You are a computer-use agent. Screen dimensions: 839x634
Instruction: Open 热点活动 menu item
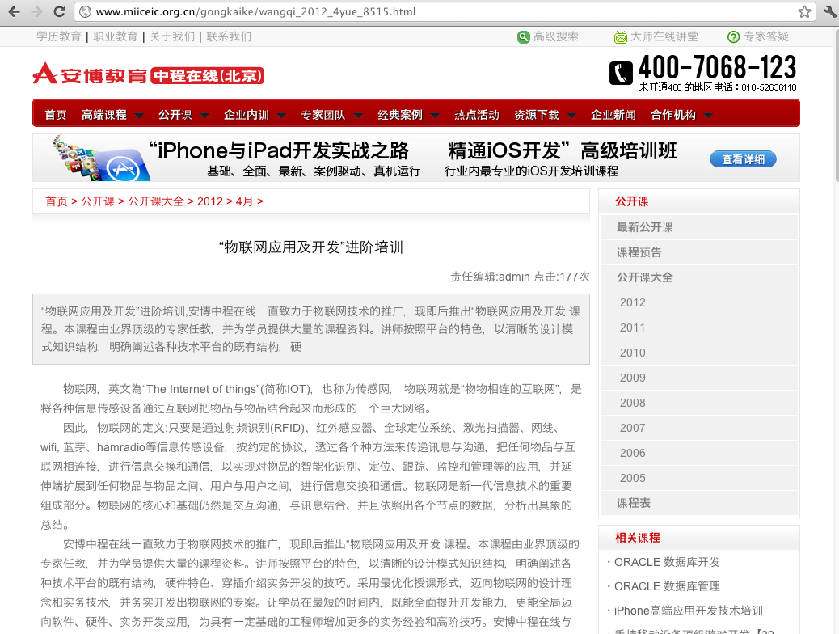coord(476,115)
